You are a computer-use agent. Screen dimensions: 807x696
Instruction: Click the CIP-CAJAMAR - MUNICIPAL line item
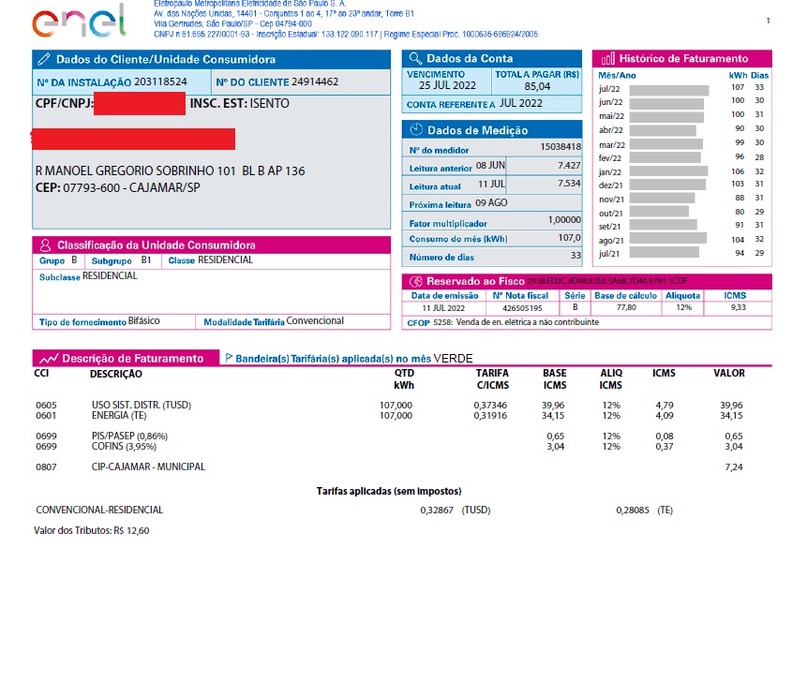click(x=147, y=466)
